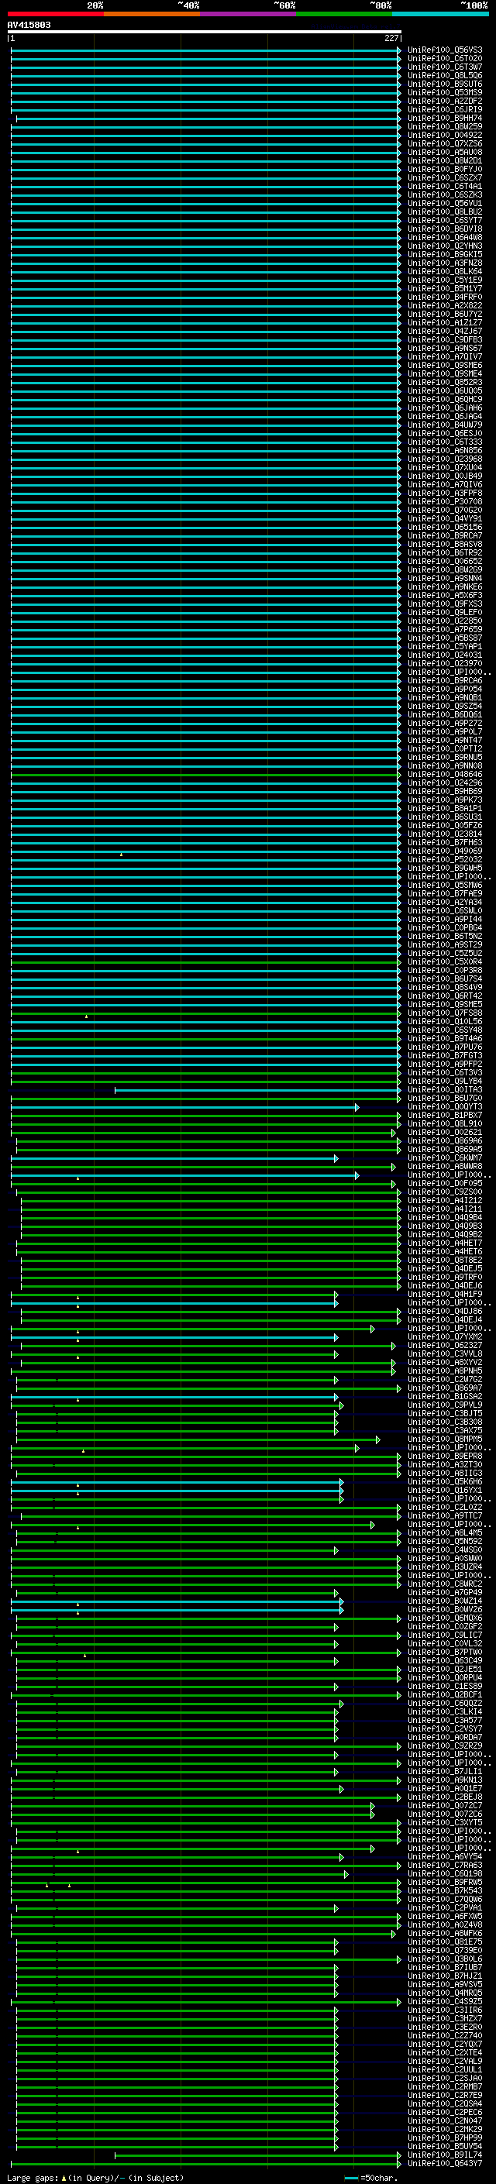This screenshot has width=496, height=2184.
Task: Select UniRef100_Q7XZS6 label
Action: pos(445,143)
